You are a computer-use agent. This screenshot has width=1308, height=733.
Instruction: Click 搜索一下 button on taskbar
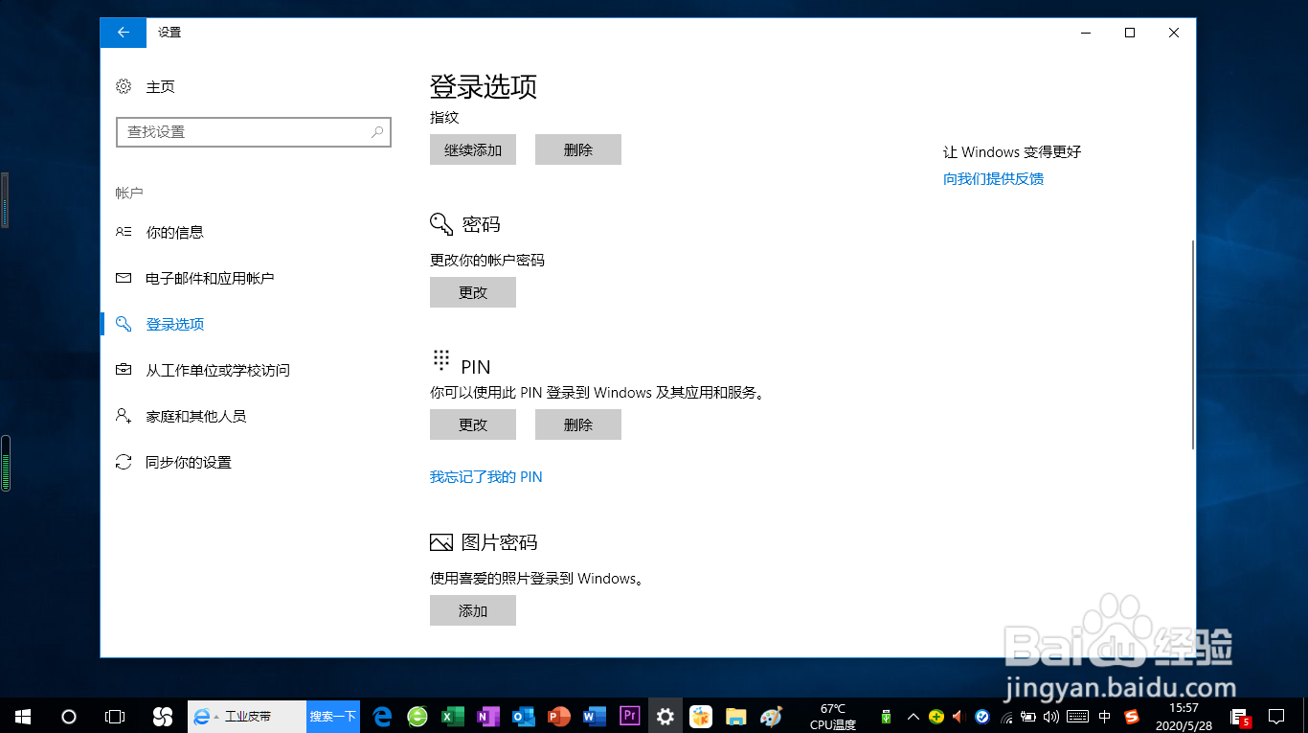(x=332, y=716)
